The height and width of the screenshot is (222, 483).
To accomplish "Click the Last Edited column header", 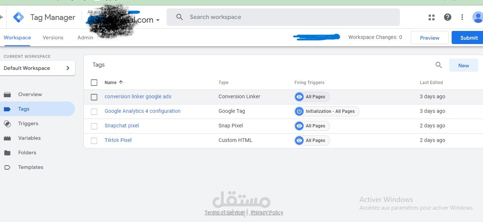I will [x=431, y=83].
